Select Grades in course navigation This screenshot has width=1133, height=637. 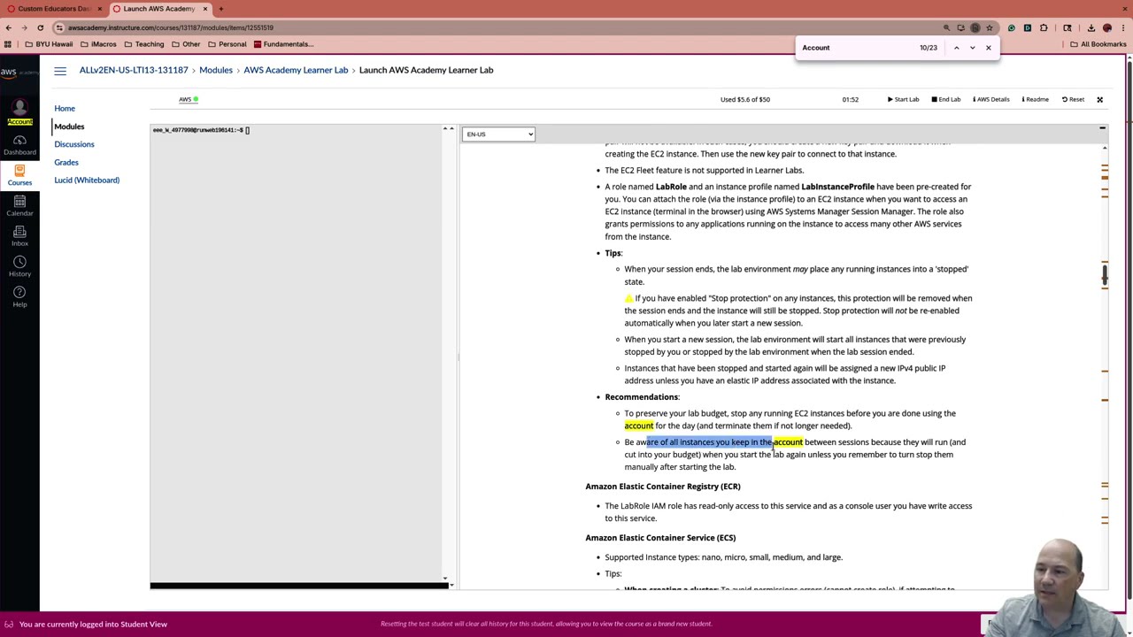point(66,163)
